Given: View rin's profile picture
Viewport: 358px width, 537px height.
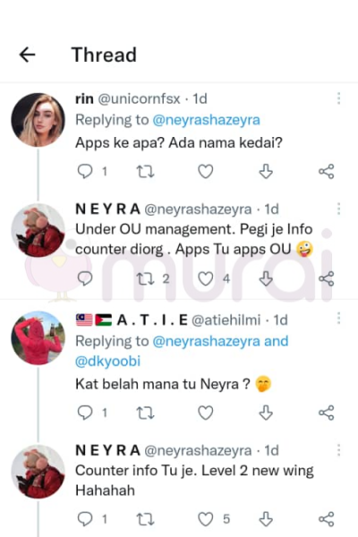Looking at the screenshot, I should pos(38,120).
